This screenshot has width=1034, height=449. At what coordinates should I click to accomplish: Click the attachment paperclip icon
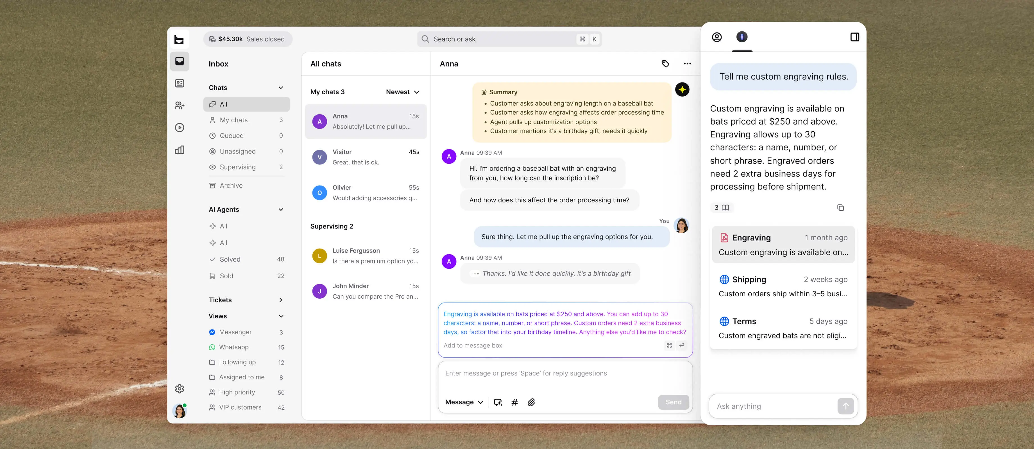pyautogui.click(x=531, y=402)
